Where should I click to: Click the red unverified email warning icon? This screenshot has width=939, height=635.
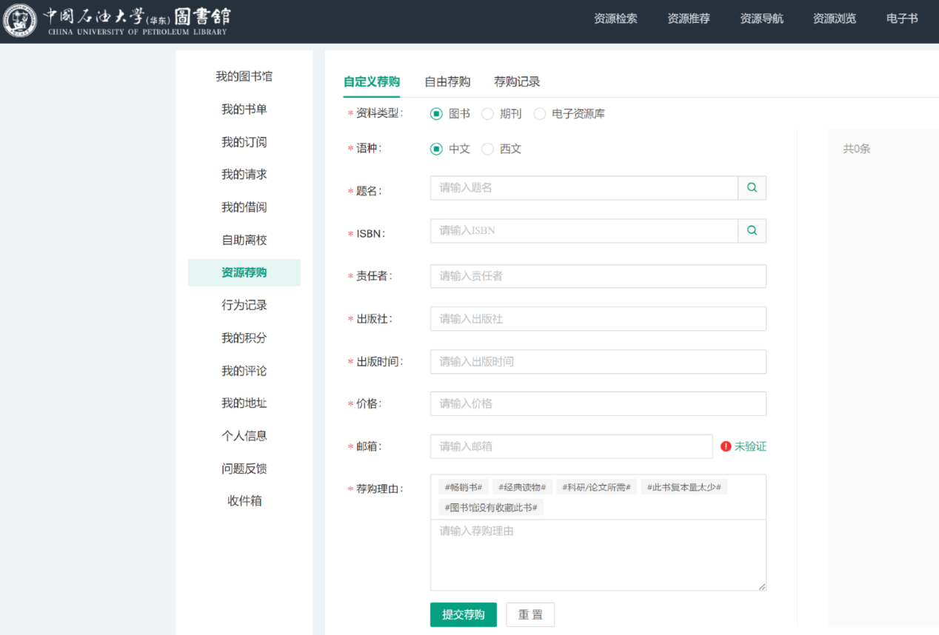726,446
